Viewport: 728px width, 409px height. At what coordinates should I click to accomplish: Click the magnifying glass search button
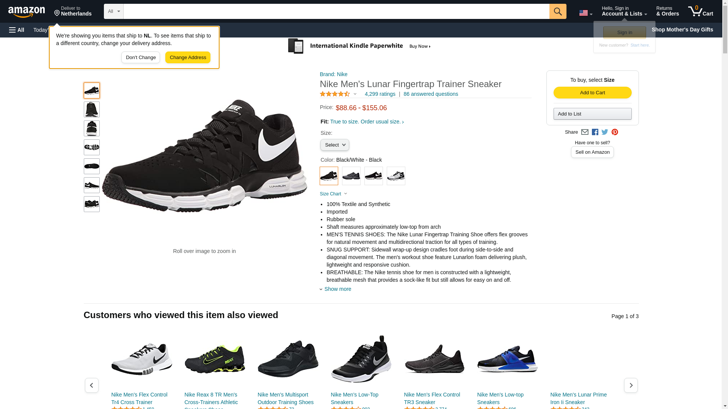pos(557,11)
